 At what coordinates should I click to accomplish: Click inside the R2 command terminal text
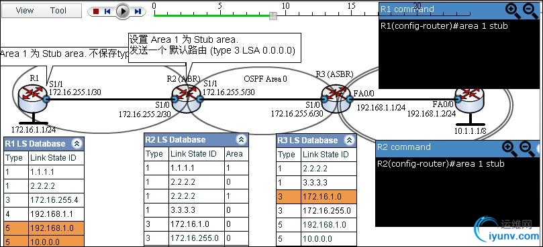click(x=440, y=164)
